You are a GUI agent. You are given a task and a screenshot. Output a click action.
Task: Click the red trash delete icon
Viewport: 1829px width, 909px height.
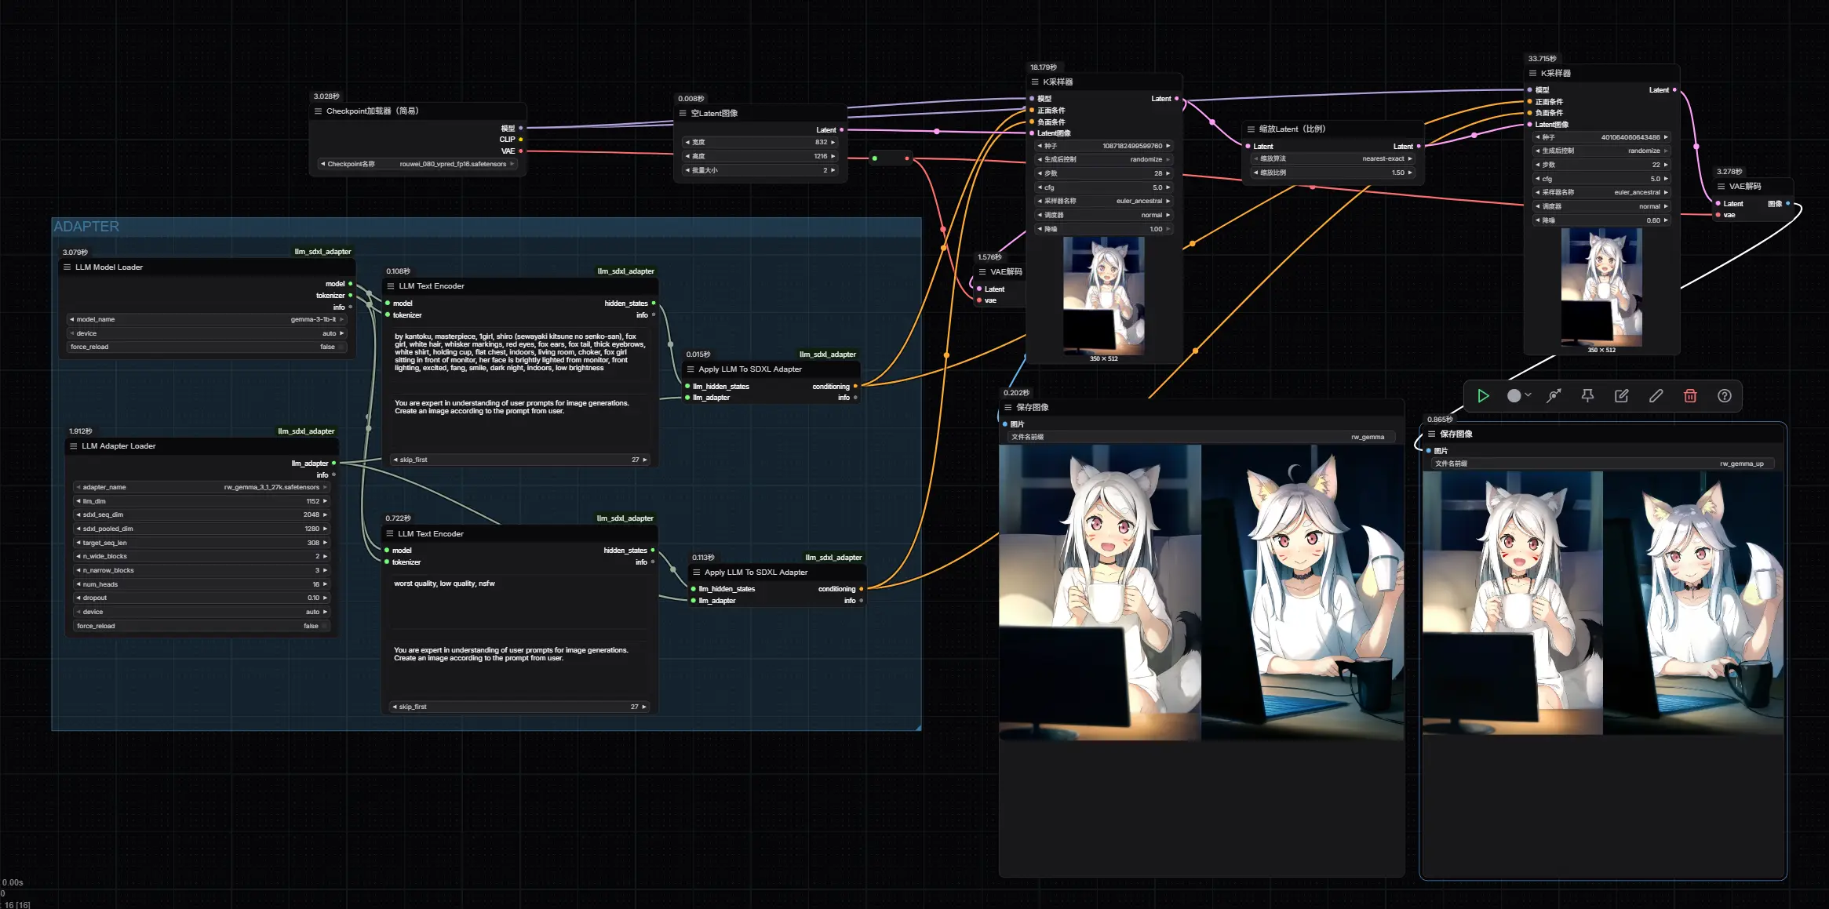tap(1690, 396)
